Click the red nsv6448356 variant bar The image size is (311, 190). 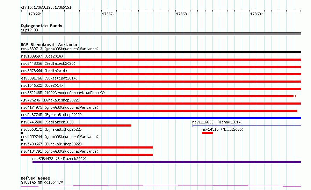point(161,67)
